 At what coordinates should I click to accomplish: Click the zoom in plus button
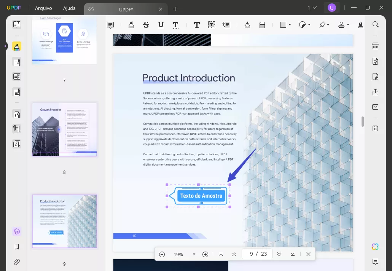[x=205, y=254]
